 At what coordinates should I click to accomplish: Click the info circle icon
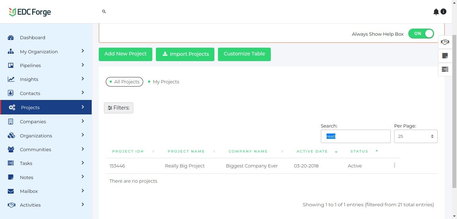click(x=444, y=12)
